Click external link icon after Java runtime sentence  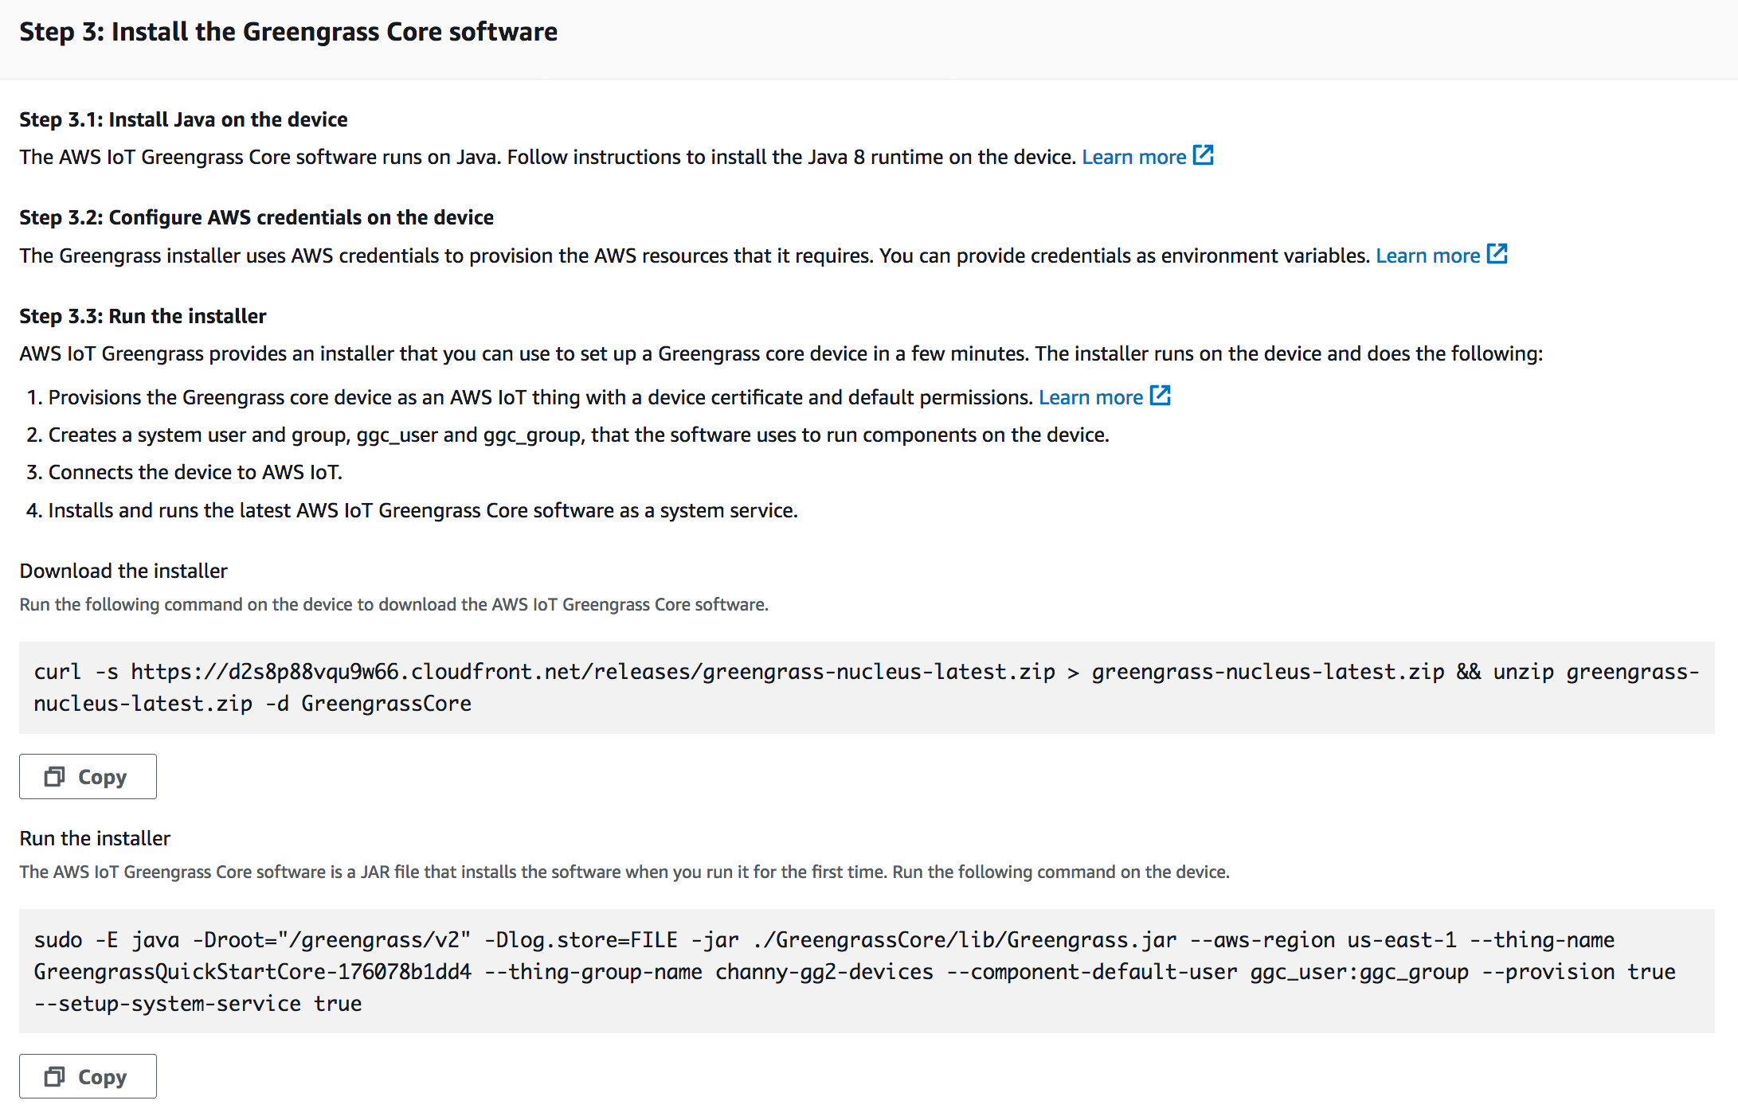point(1203,155)
